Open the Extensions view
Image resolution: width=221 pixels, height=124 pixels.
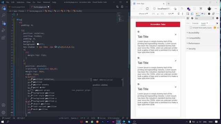pyautogui.click(x=3, y=38)
